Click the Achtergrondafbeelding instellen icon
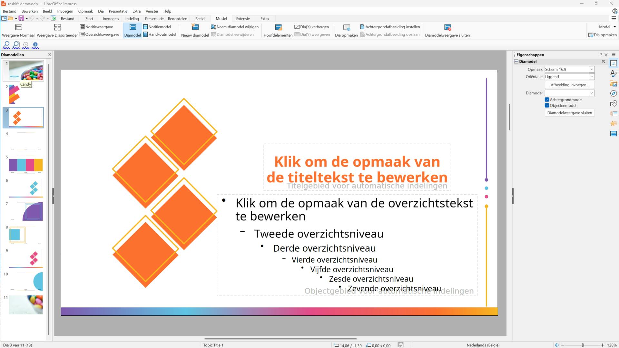 coord(362,27)
